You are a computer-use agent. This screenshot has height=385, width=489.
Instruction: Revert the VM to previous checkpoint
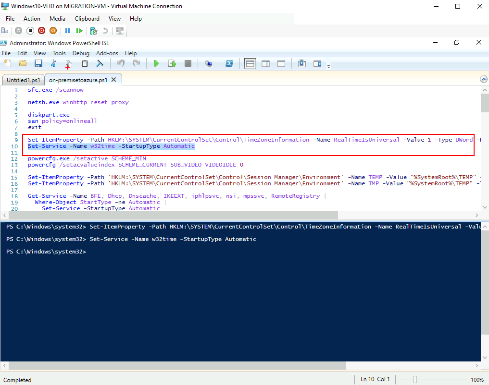(105, 31)
